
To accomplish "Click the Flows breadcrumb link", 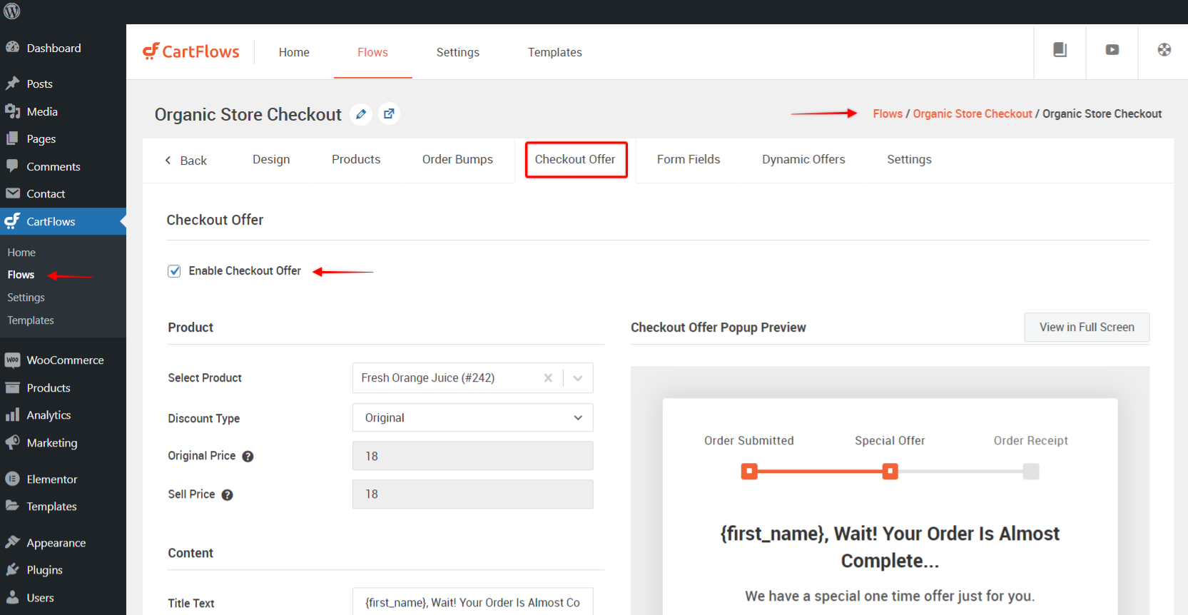I will tap(887, 114).
